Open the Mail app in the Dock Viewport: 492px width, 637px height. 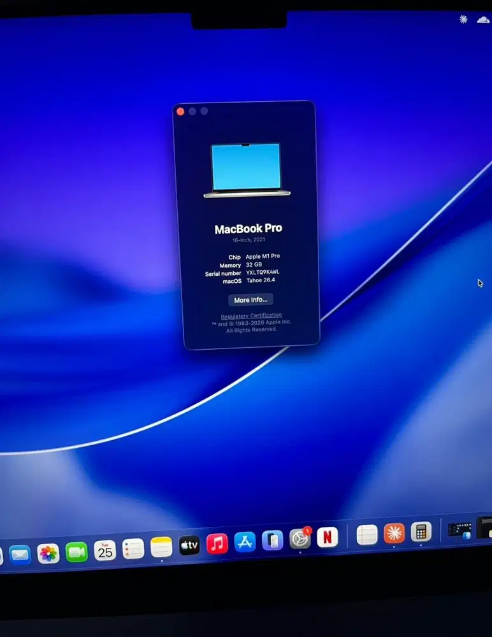pyautogui.click(x=20, y=555)
